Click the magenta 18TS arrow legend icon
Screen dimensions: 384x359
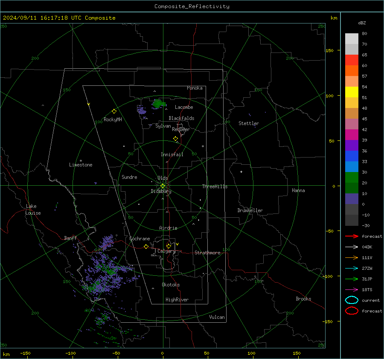pyautogui.click(x=352, y=290)
